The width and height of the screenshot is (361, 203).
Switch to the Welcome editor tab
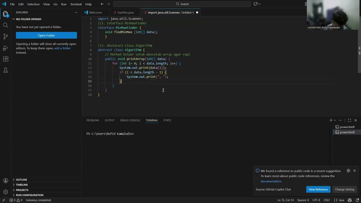(95, 12)
